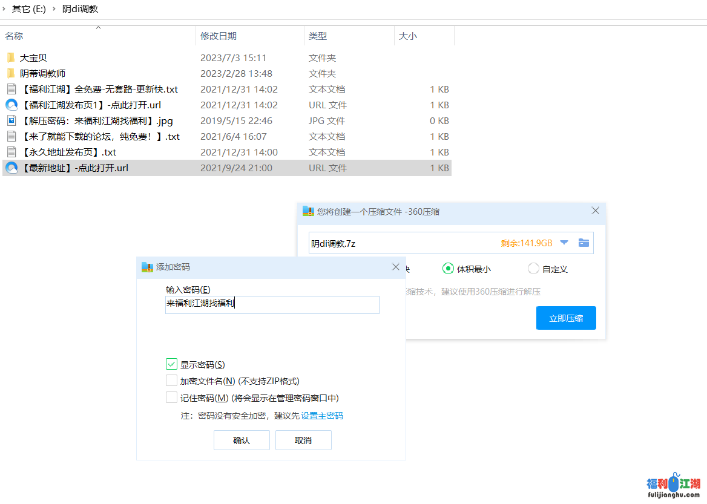Open the 大宝贝 folder icon
707x504 pixels.
pos(11,58)
